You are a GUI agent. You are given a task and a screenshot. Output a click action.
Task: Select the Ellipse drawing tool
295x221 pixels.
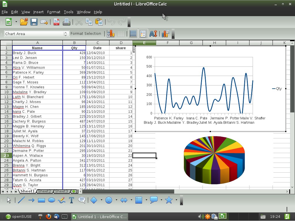tap(52, 200)
